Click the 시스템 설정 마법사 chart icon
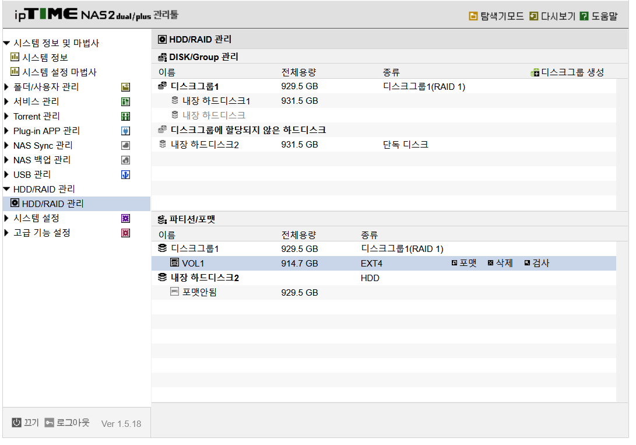Image resolution: width=636 pixels, height=445 pixels. click(15, 72)
